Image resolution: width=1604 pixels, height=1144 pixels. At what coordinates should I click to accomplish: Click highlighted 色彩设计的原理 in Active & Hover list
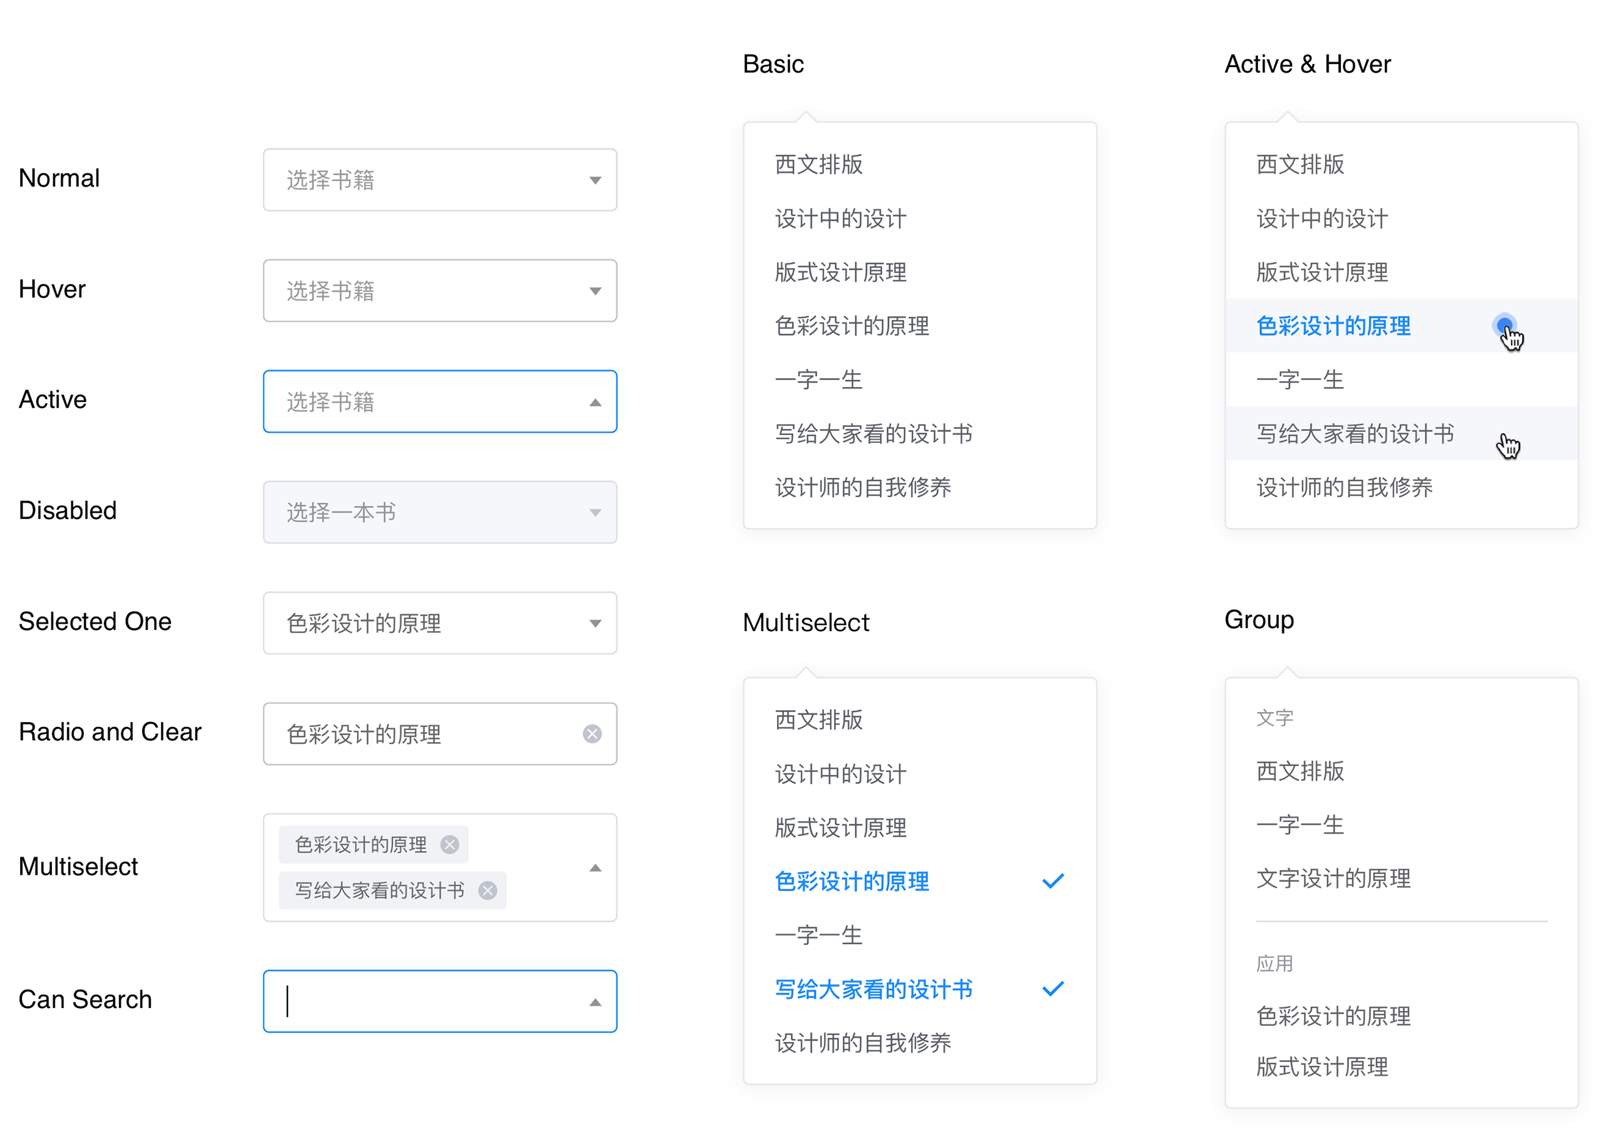click(x=1333, y=326)
